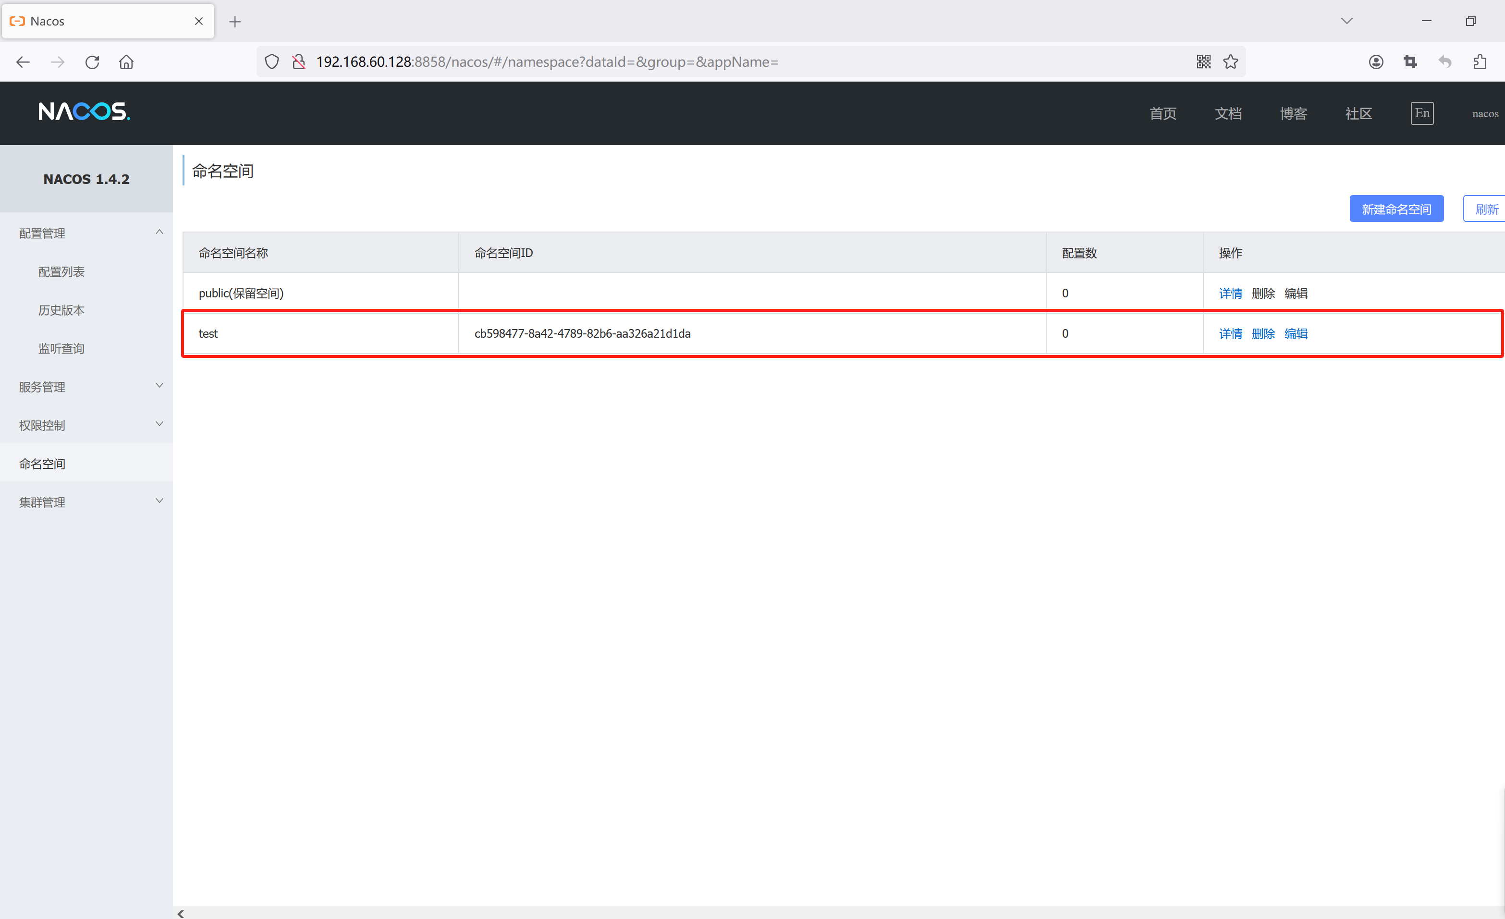Click the undo arrow toolbar icon
Viewport: 1505px width, 919px height.
click(1444, 61)
